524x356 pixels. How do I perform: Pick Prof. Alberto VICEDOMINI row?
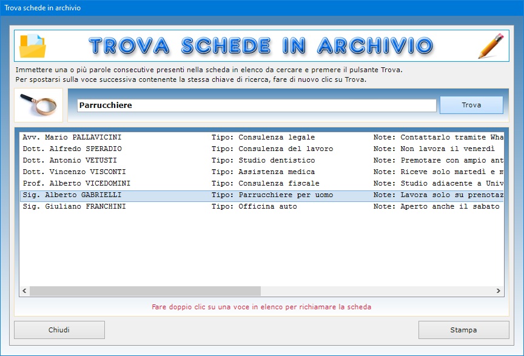(76, 184)
